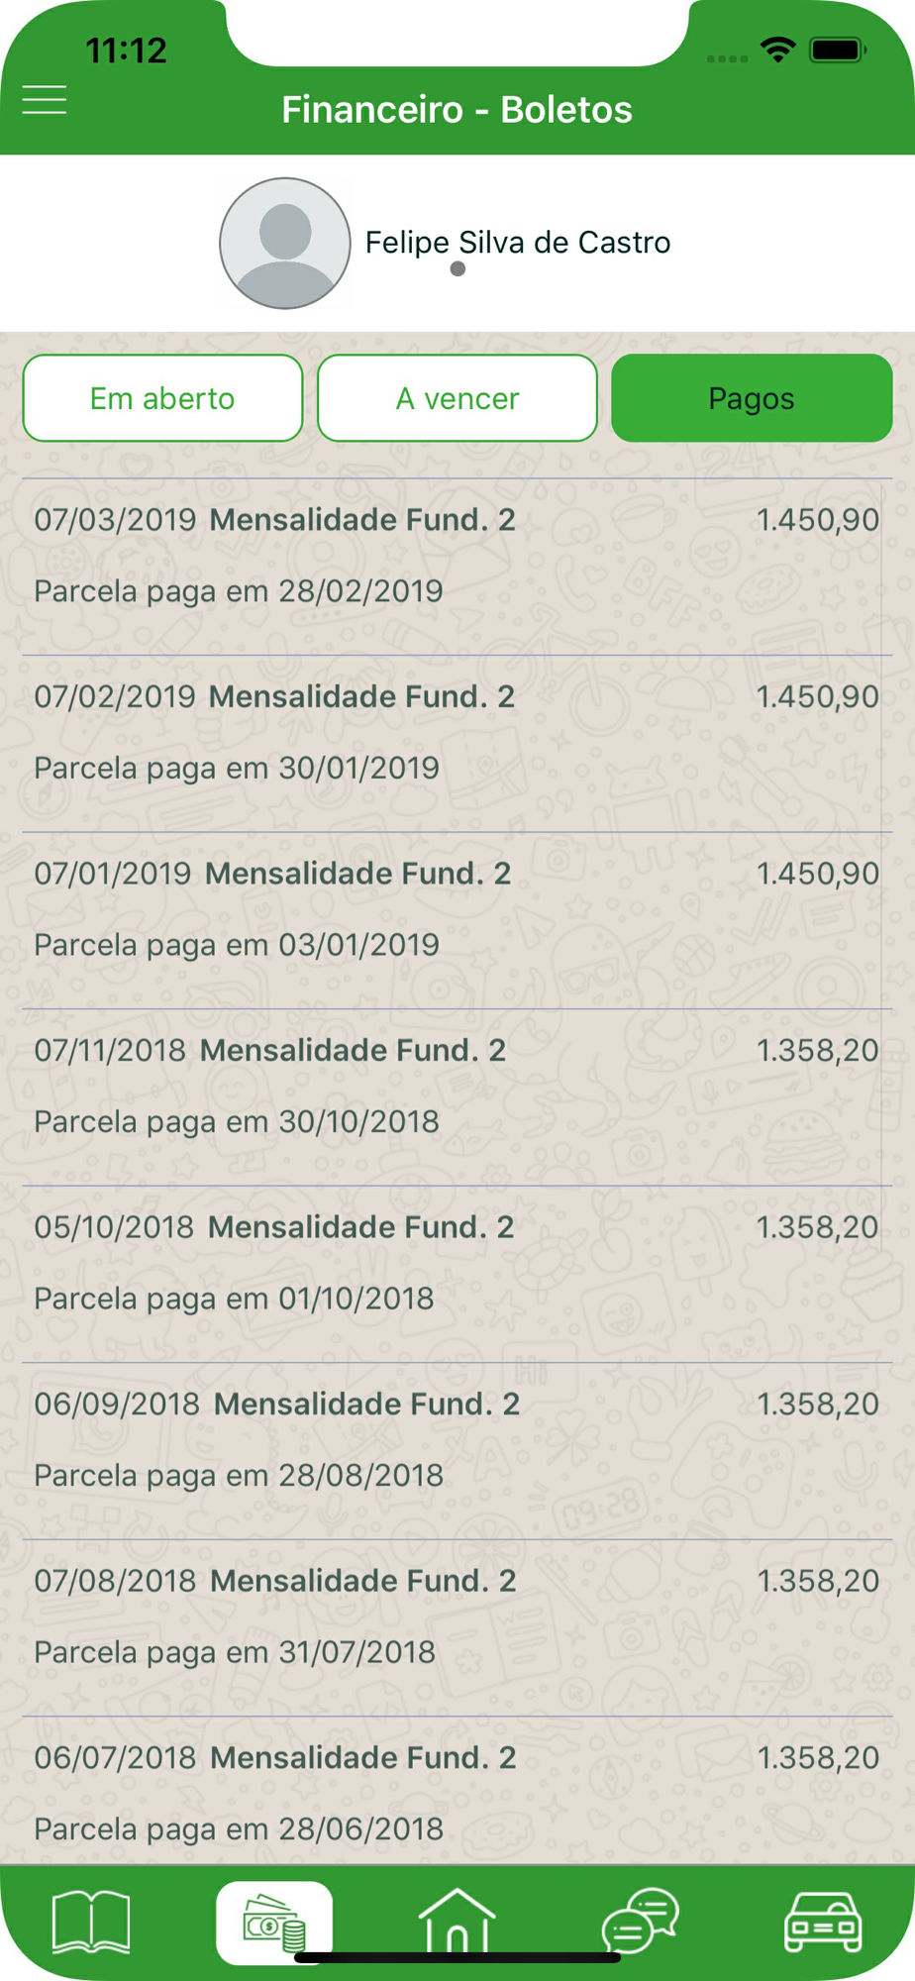Open the book icon in bottom bar
This screenshot has height=1981, width=915.
coord(90,1922)
